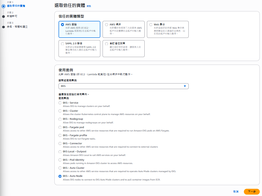Click the 'Allow EKS to manage nodegroups' description
Image resolution: width=262 pixels, height=196 pixels.
88,122
